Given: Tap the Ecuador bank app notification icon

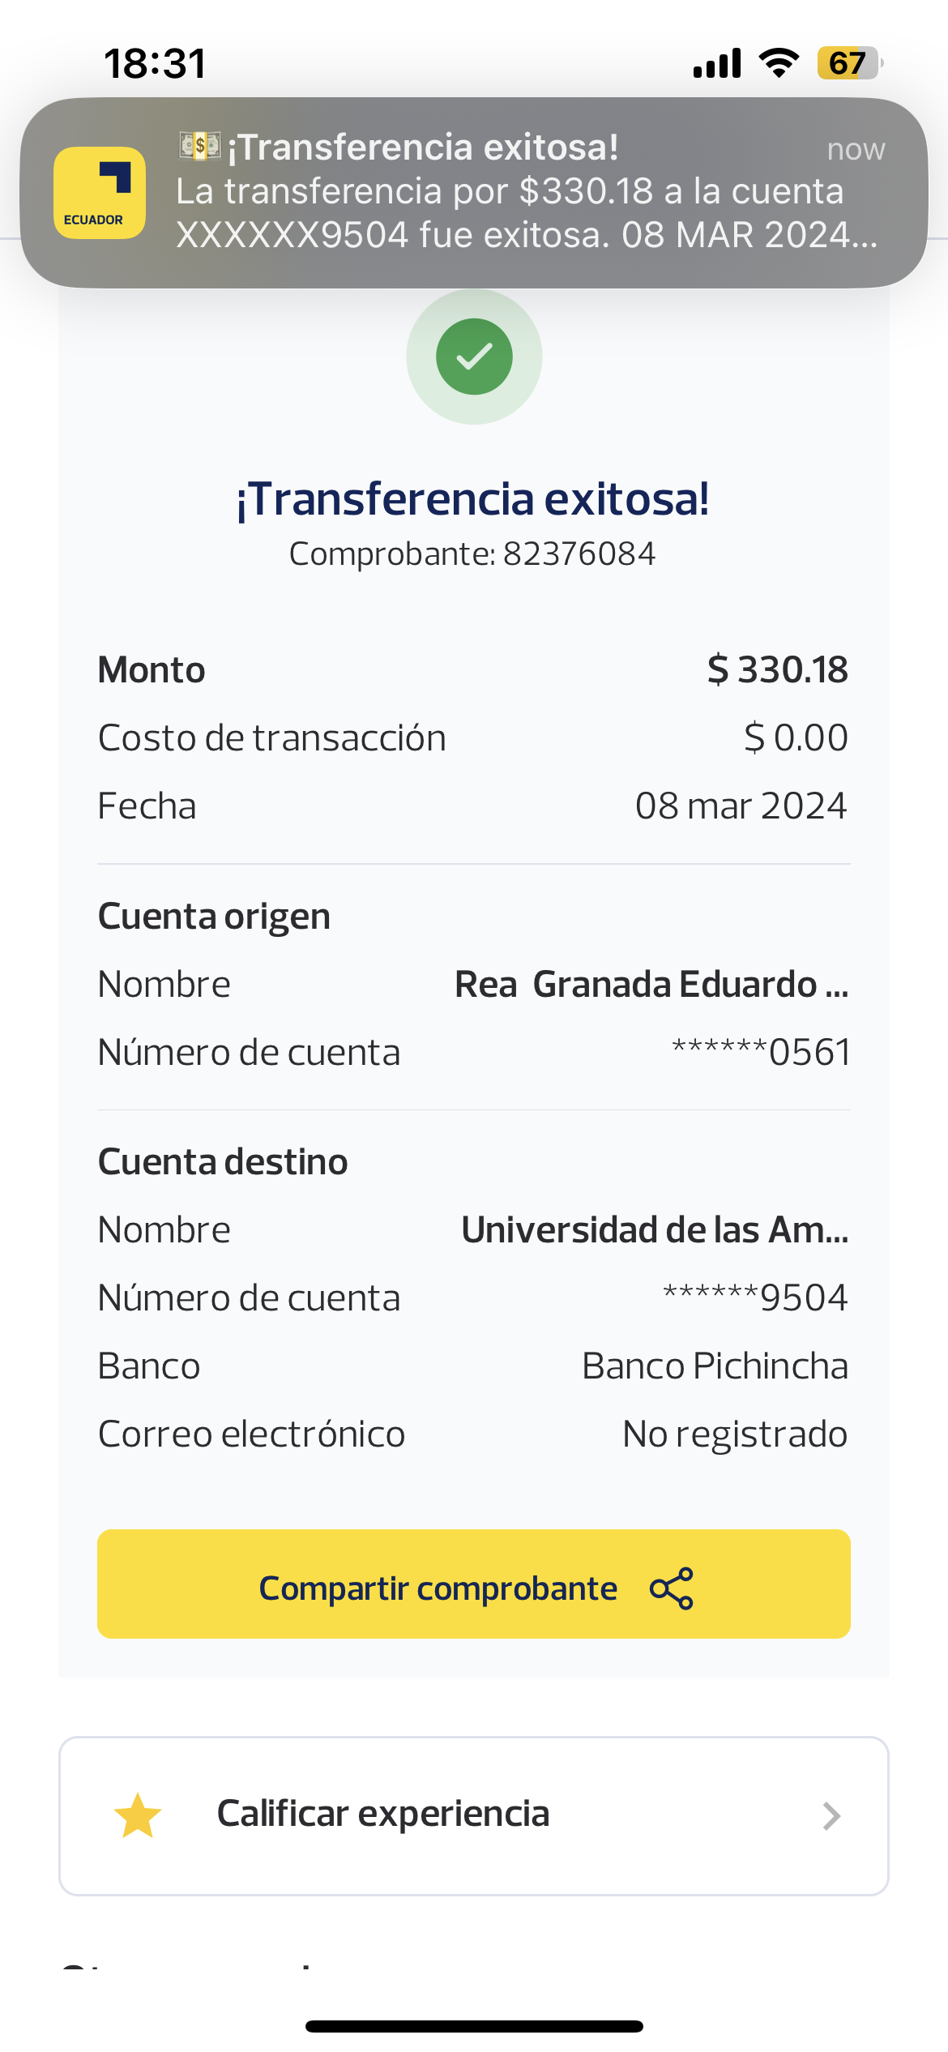Looking at the screenshot, I should 100,193.
